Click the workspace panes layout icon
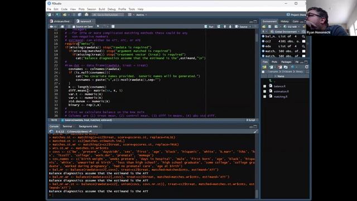Screen dimensions: 357x201 tap(130, 15)
